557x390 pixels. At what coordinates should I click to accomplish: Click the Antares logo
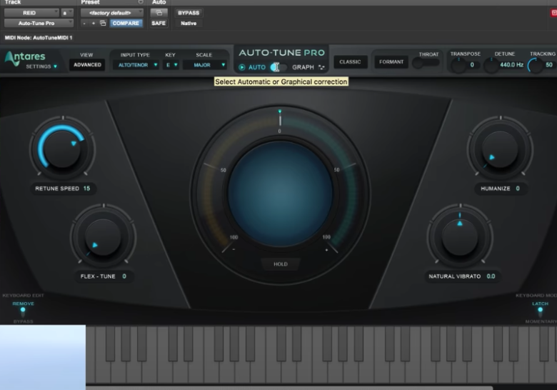(25, 59)
